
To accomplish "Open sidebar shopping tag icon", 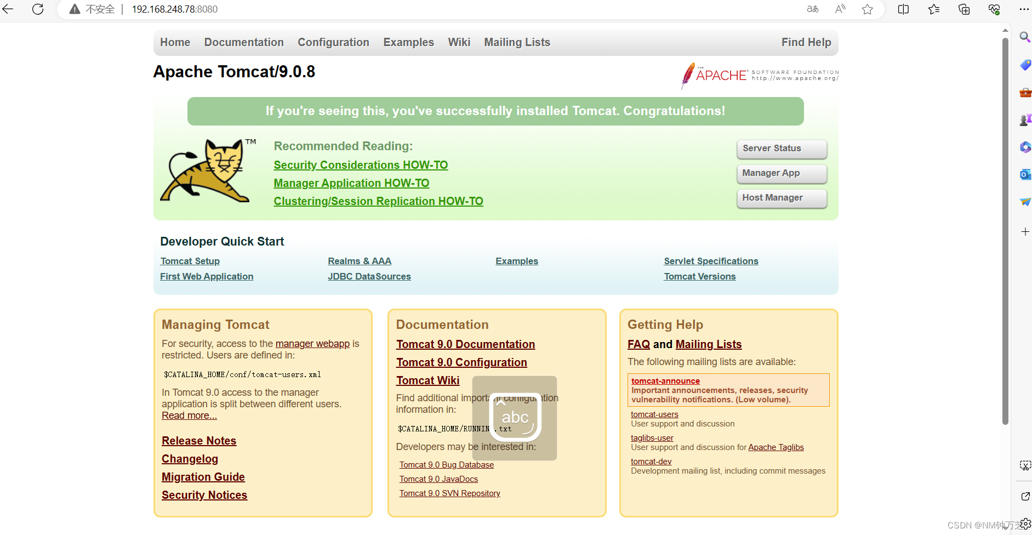I will [x=1025, y=65].
